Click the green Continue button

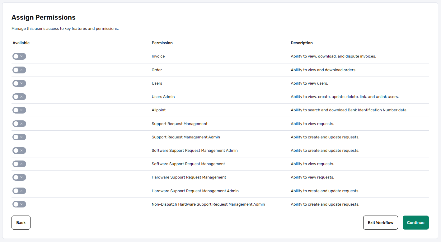415,223
